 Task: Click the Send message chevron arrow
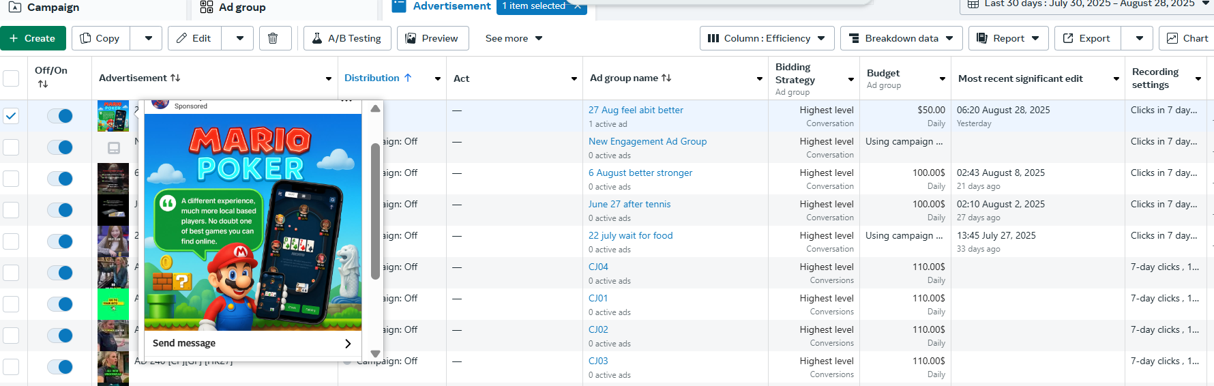(348, 344)
